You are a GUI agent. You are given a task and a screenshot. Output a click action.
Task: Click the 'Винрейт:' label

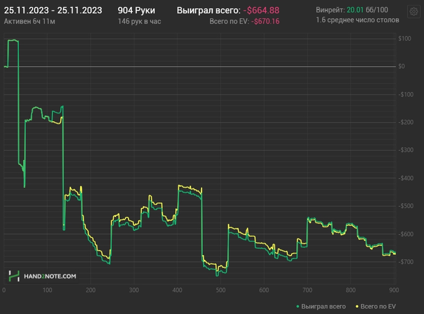[330, 10]
